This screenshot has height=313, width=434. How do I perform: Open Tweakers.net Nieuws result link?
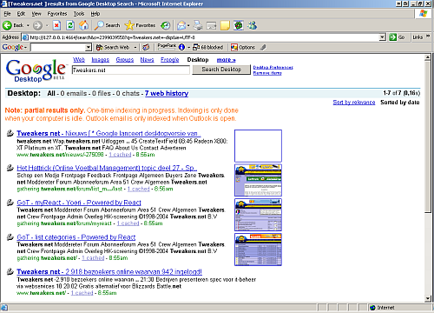tap(108, 133)
